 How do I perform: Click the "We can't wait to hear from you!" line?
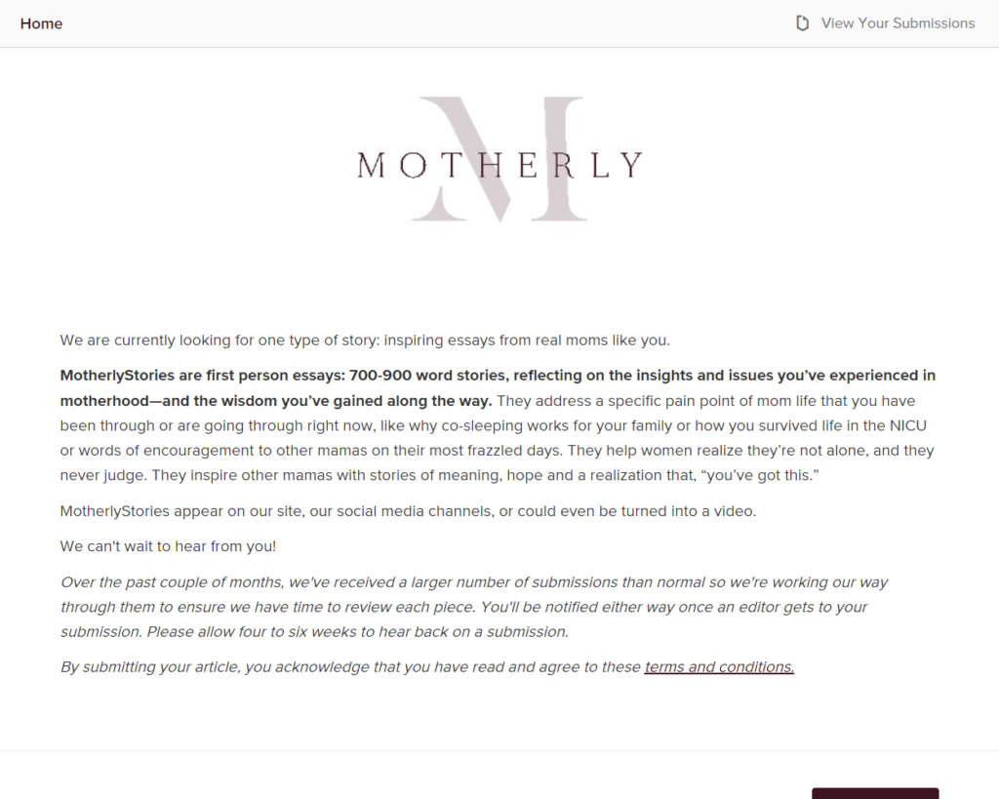pyautogui.click(x=168, y=546)
